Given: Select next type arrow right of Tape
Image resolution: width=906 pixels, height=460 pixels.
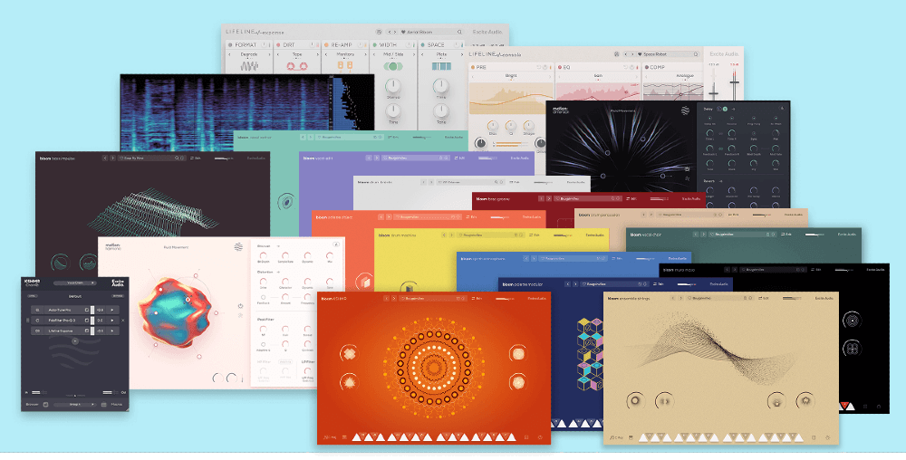Looking at the screenshot, I should point(317,55).
